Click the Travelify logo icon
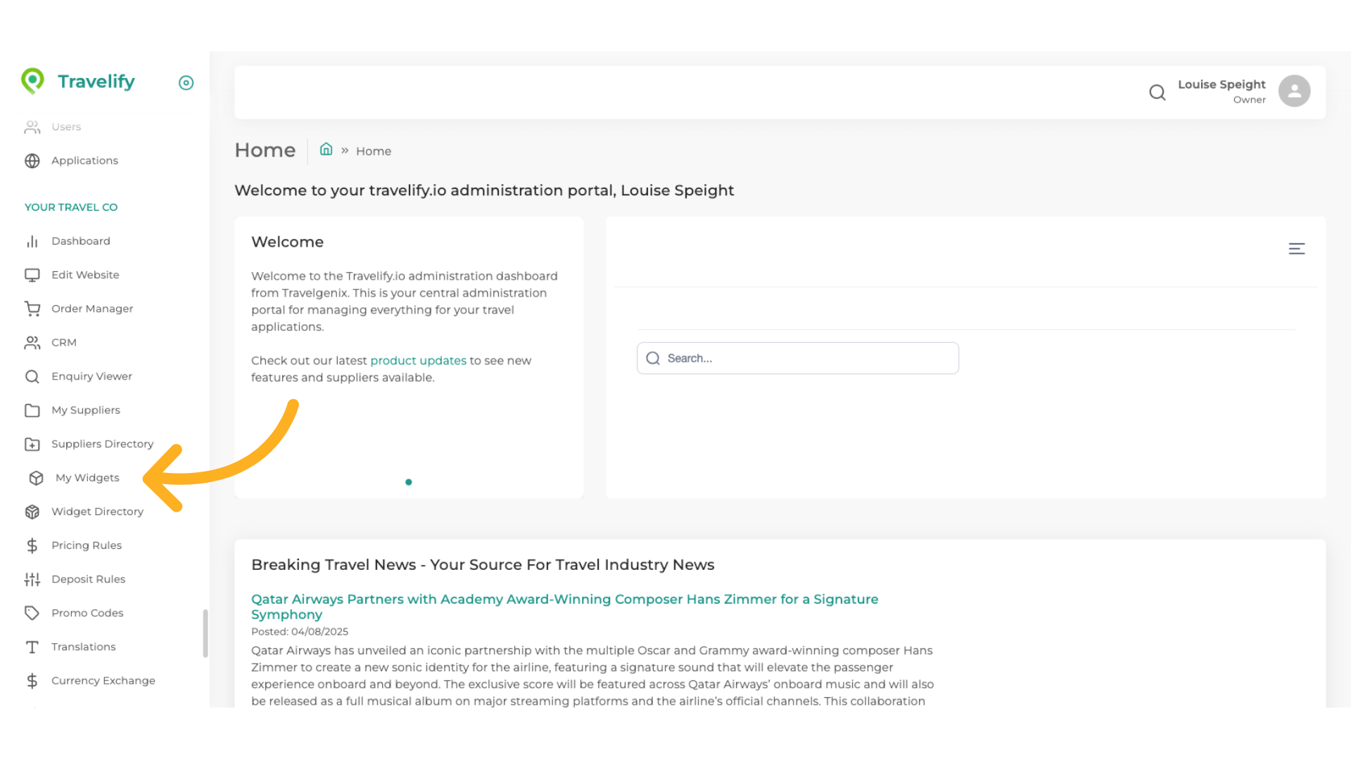 (32, 82)
